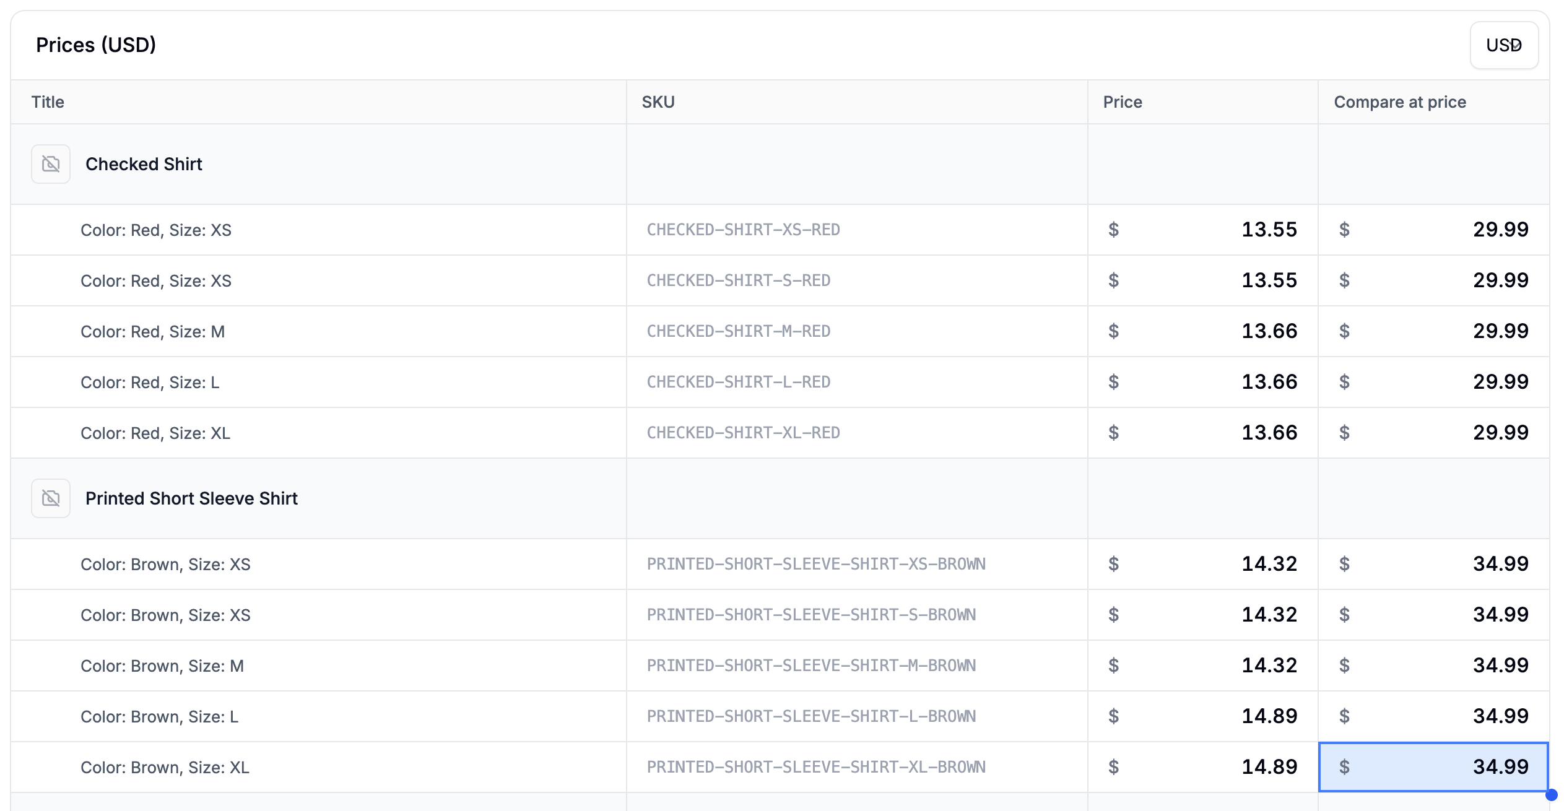Select the Title column header
Image resolution: width=1564 pixels, height=811 pixels.
(x=48, y=102)
